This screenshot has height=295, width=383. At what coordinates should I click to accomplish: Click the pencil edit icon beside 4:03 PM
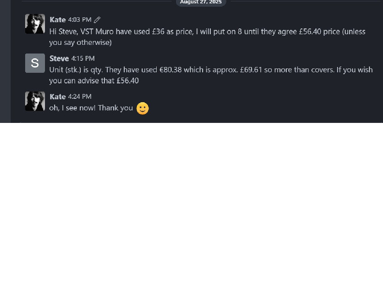click(x=97, y=20)
